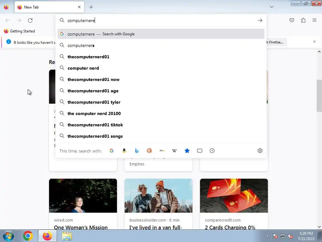Screen dimensions: 322x242
Task: Open Firefox View pinned icon
Action: coord(6,7)
